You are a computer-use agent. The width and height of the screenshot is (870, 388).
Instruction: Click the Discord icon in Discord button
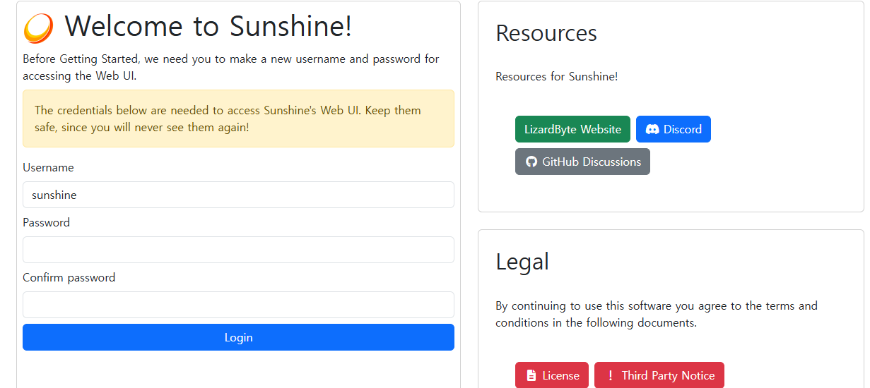click(652, 129)
